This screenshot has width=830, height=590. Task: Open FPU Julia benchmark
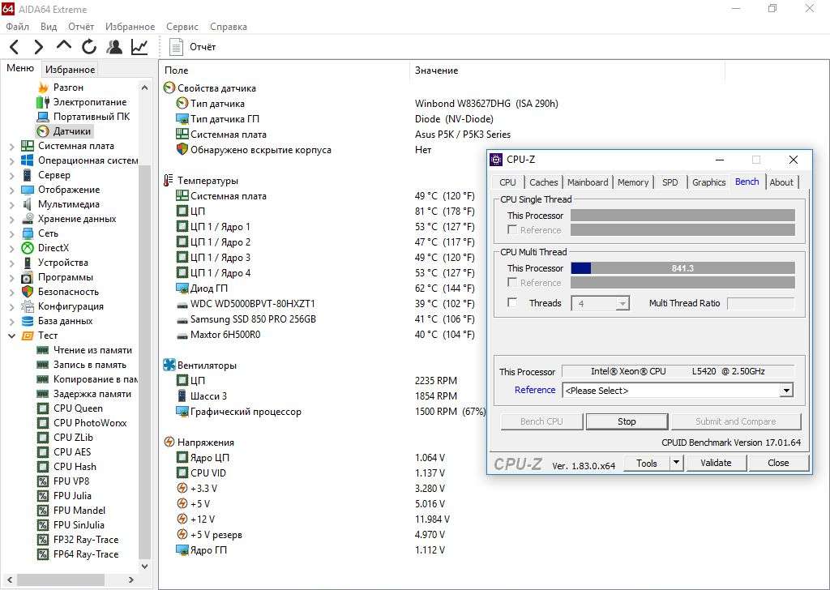point(65,496)
